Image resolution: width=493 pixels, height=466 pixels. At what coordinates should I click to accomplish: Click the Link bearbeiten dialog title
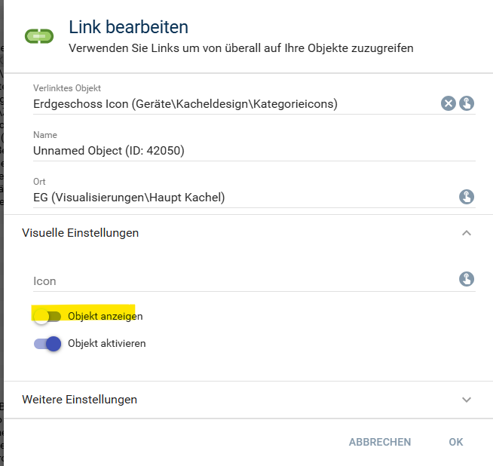pyautogui.click(x=128, y=28)
